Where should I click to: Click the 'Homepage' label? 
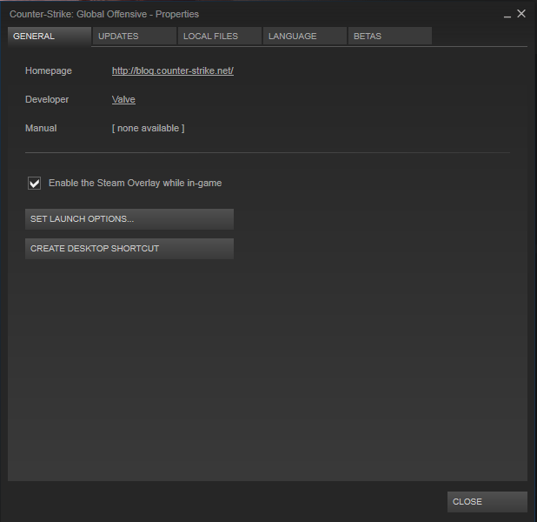49,70
